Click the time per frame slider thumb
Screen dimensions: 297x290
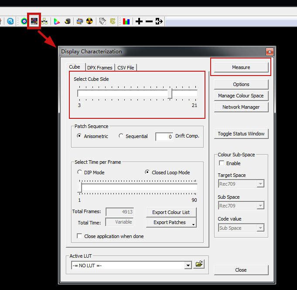(x=79, y=187)
